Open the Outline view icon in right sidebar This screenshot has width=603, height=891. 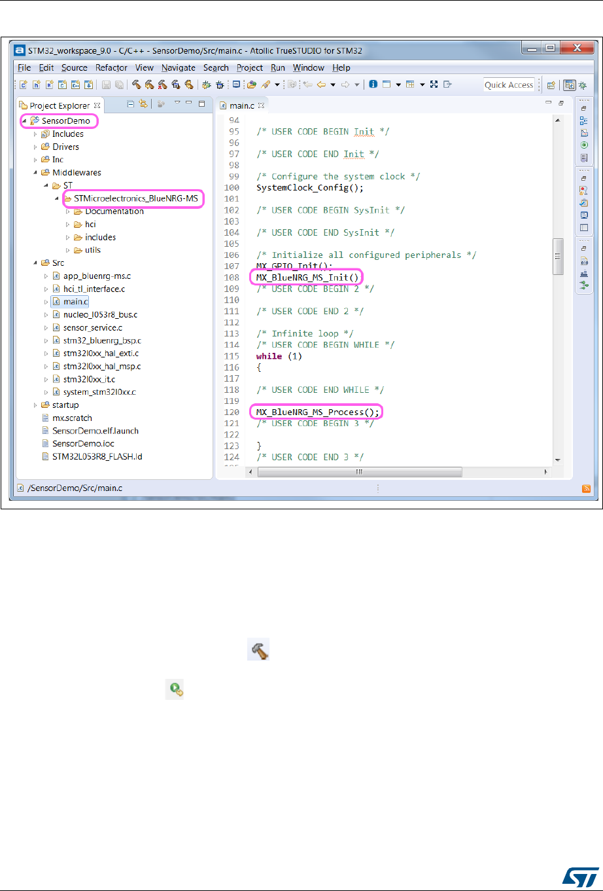coord(583,121)
